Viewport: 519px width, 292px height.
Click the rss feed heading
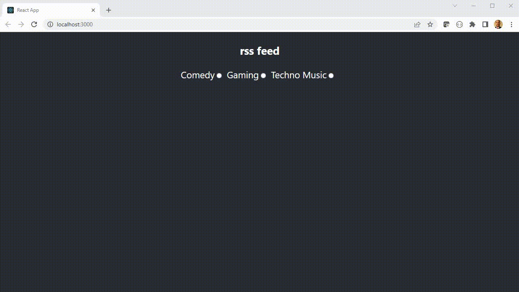259,51
